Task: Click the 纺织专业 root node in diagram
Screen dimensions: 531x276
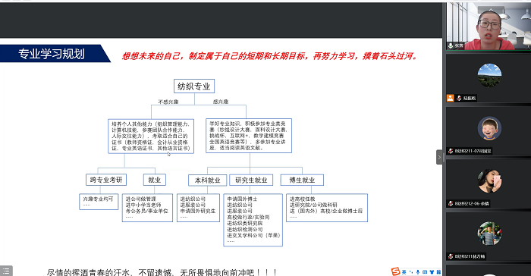Action: (194, 86)
